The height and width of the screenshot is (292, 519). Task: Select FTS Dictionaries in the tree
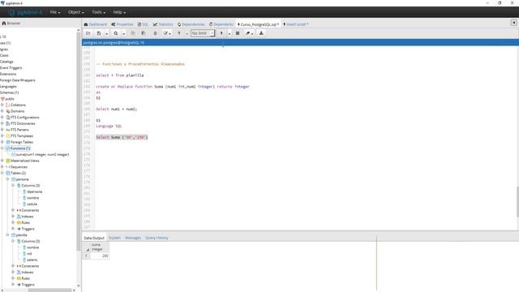pos(23,123)
